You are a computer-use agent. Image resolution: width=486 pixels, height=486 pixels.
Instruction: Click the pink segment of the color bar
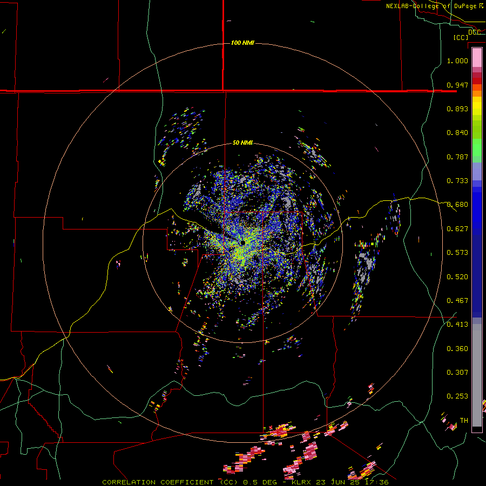[477, 58]
